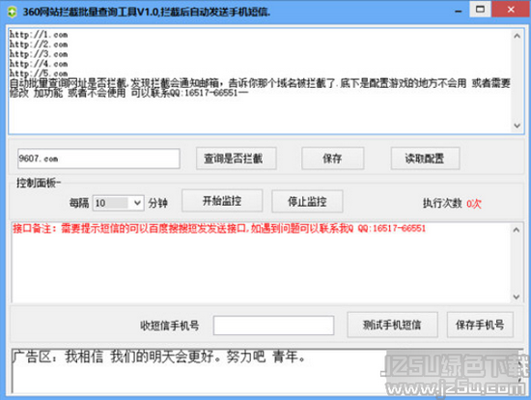
Task: Start monitoring with 开始监控 button
Action: point(222,201)
